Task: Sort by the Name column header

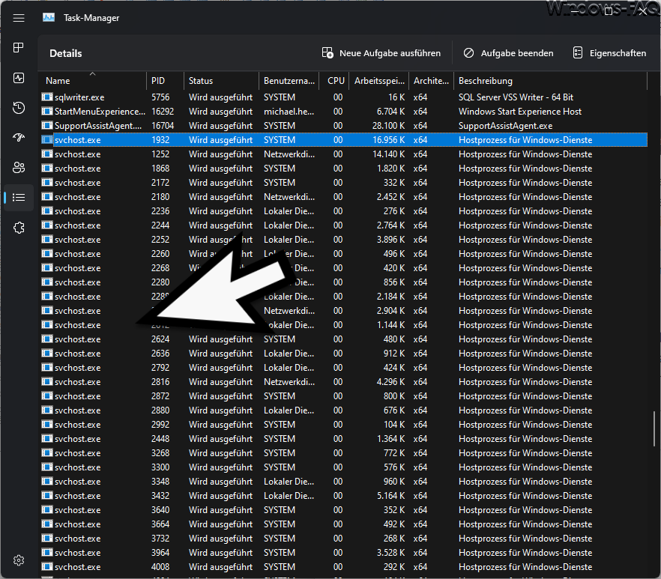Action: coord(93,80)
